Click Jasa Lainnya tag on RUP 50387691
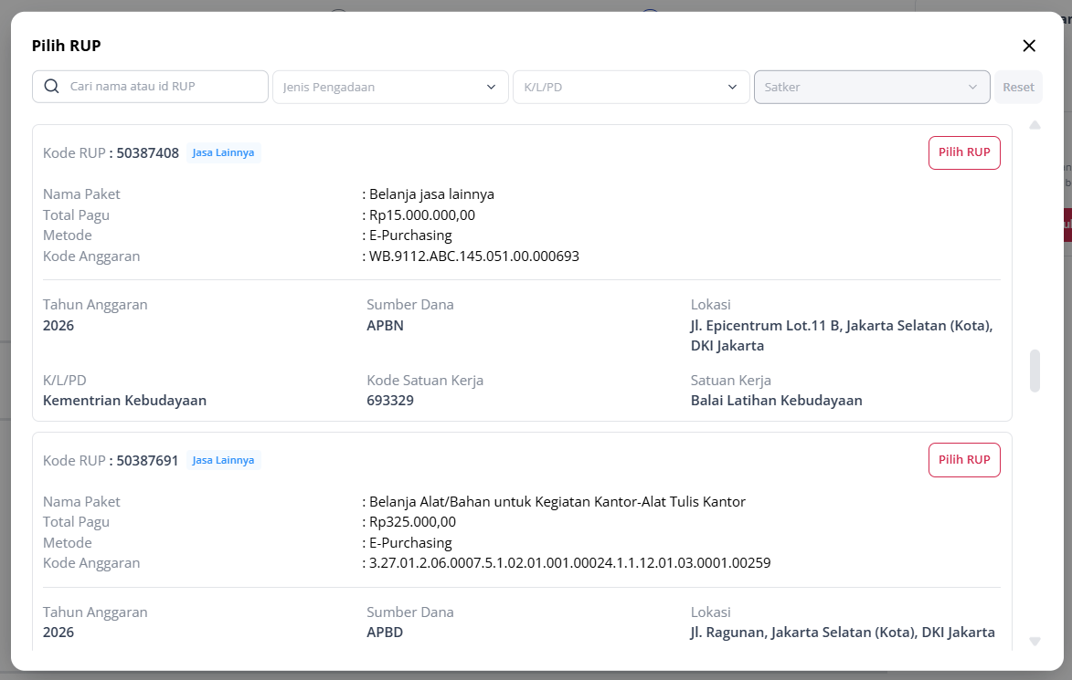The image size is (1072, 680). click(x=223, y=460)
